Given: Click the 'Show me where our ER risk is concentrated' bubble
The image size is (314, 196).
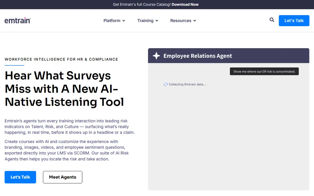Looking at the screenshot, I should coord(264,71).
